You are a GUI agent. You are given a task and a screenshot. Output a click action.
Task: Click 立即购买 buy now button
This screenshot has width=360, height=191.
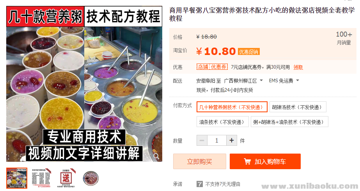(200, 161)
